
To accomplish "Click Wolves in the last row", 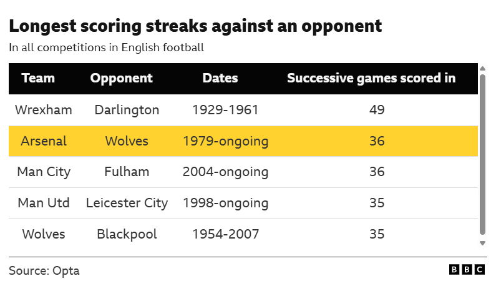I will pos(43,234).
